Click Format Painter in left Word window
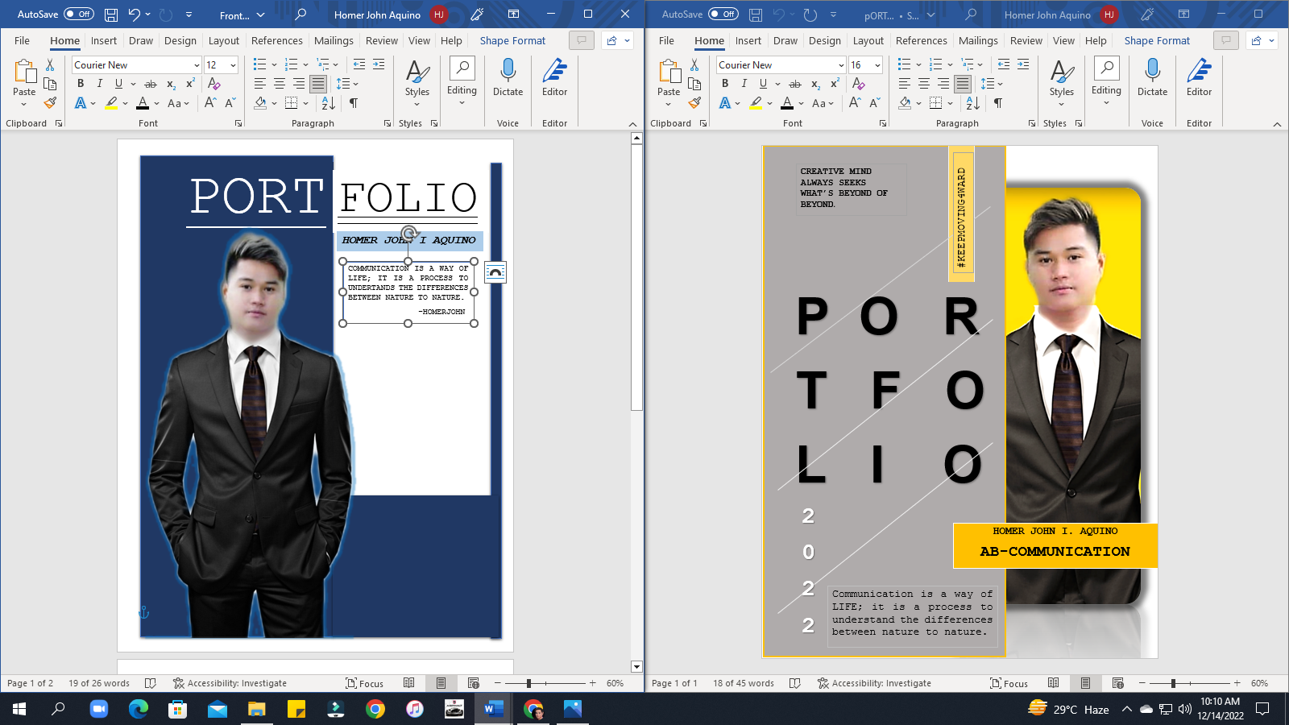Screen dimensions: 1289x725 50,103
